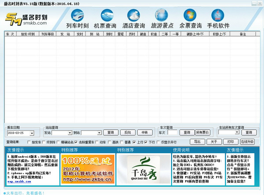
Task: Enable the 高铁 checkbox
Action: 109,142
